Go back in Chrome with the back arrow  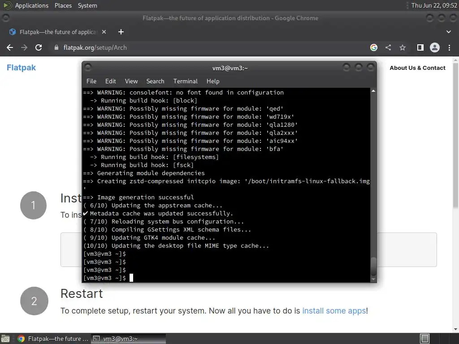tap(10, 47)
